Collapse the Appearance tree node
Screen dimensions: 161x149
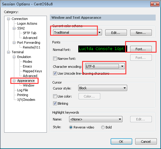[14, 81]
